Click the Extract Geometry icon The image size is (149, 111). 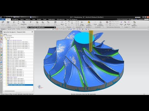100,23
